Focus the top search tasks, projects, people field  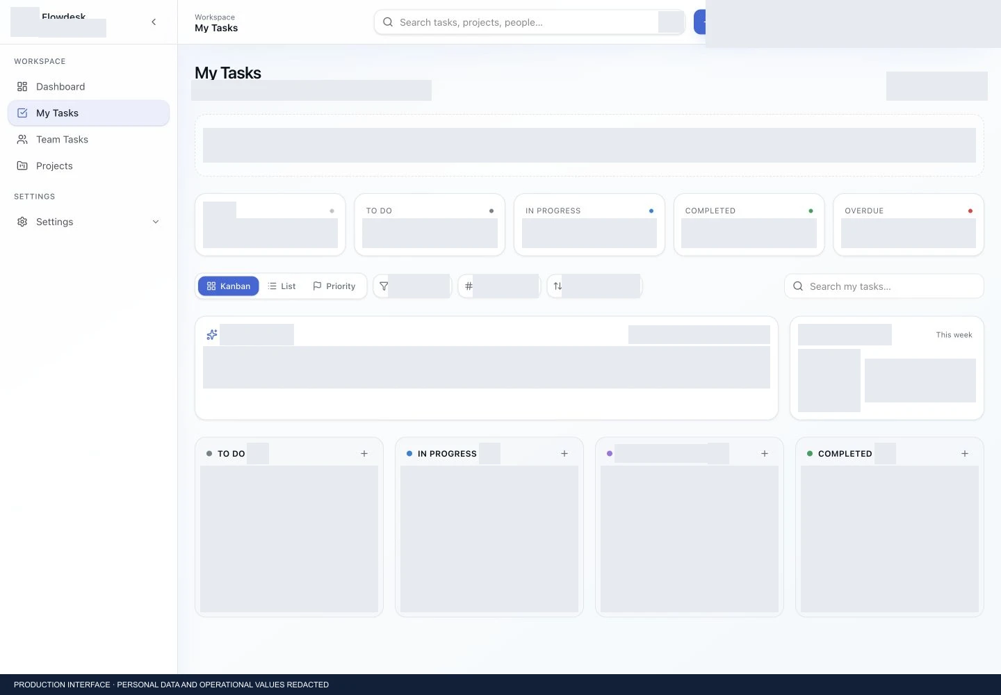(x=530, y=22)
